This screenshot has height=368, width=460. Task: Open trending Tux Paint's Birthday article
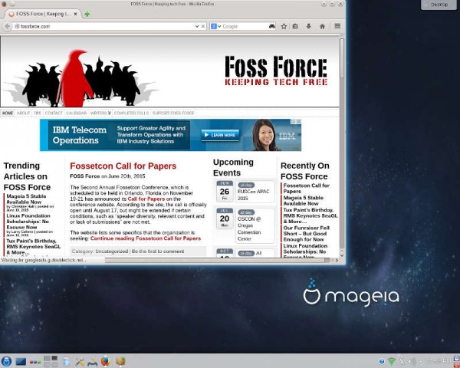coord(34,247)
